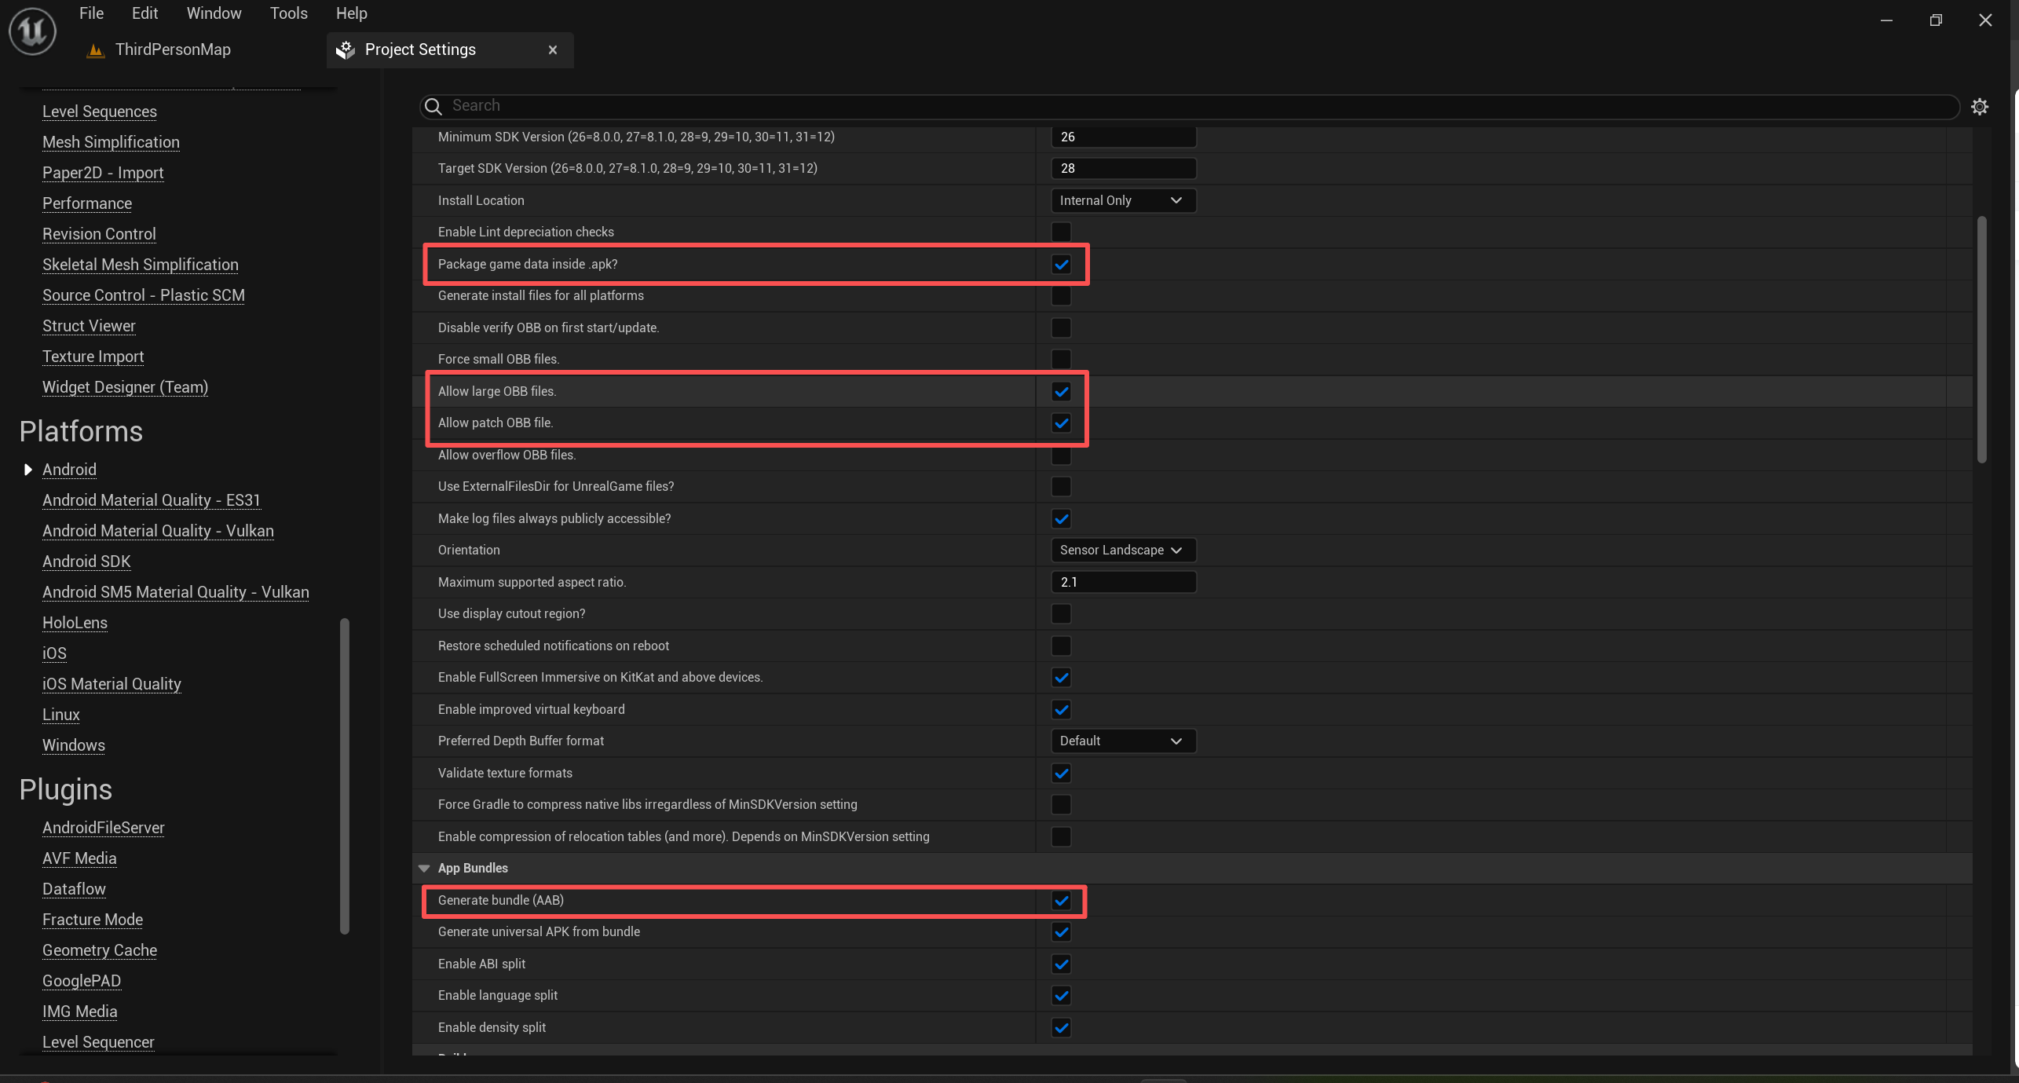Disable Generate bundle (AAB) checkbox

tap(1061, 901)
